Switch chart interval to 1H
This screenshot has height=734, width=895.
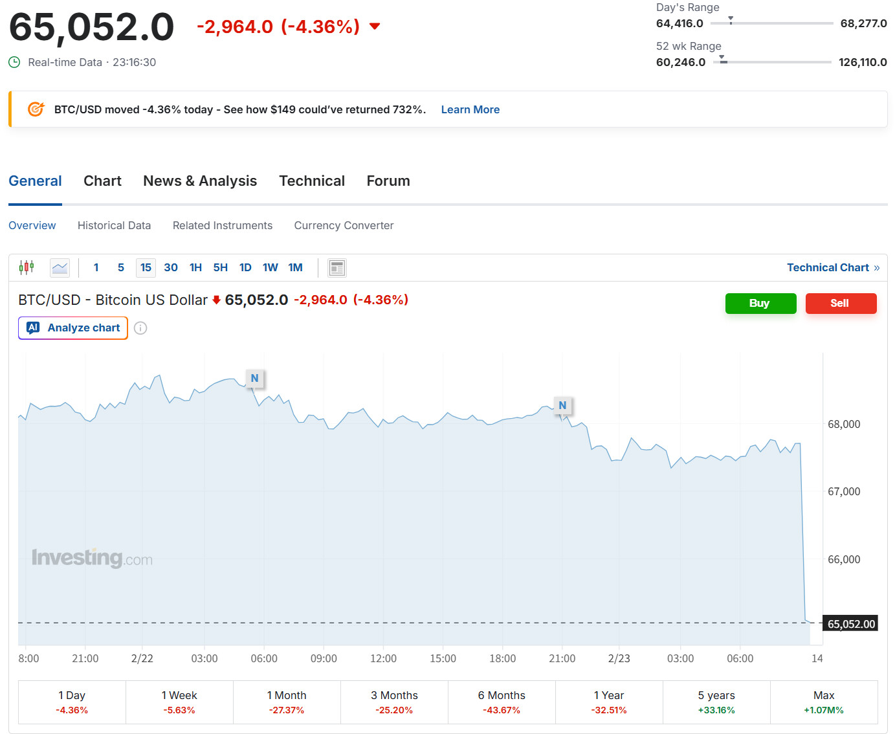[195, 267]
